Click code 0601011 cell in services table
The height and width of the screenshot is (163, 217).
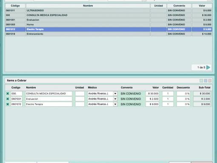(x=15, y=11)
